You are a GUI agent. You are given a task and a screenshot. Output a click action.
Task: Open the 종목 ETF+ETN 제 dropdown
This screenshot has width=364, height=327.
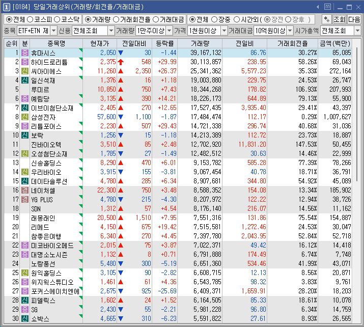[53, 31]
